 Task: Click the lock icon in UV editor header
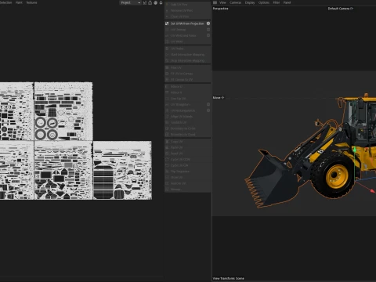tap(150, 2)
